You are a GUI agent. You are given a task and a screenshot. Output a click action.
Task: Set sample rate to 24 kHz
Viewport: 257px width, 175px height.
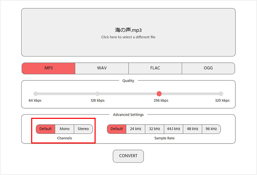(136, 129)
